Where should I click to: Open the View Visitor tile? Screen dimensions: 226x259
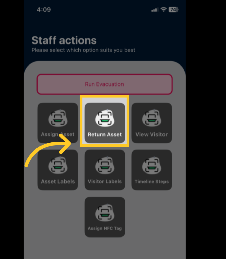(152, 123)
